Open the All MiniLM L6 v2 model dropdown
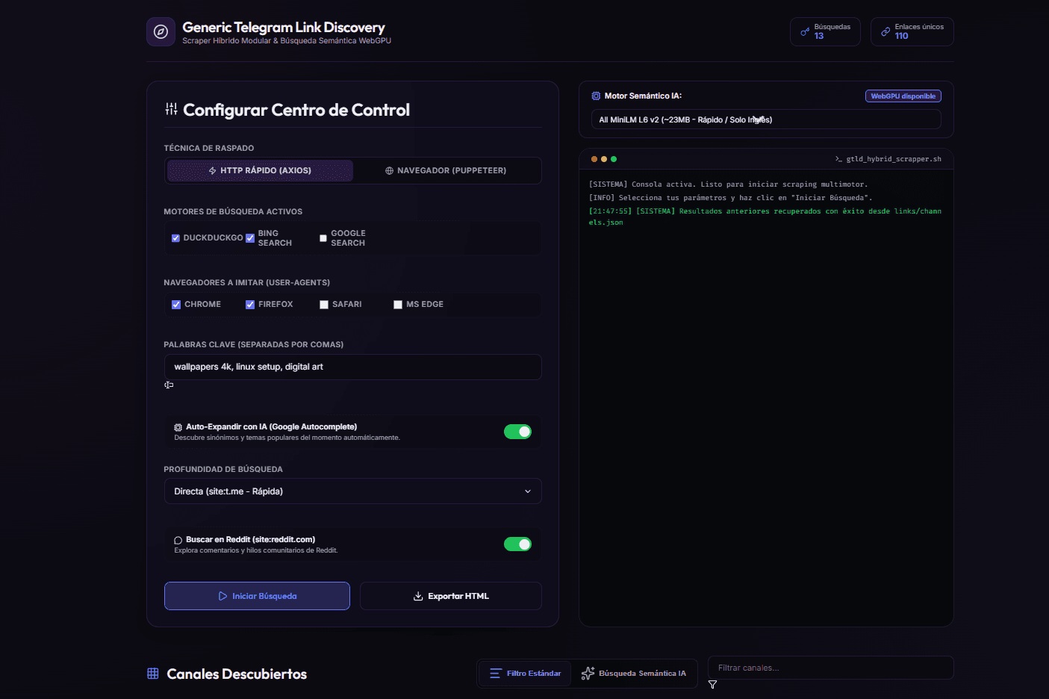Image resolution: width=1049 pixels, height=699 pixels. [766, 119]
